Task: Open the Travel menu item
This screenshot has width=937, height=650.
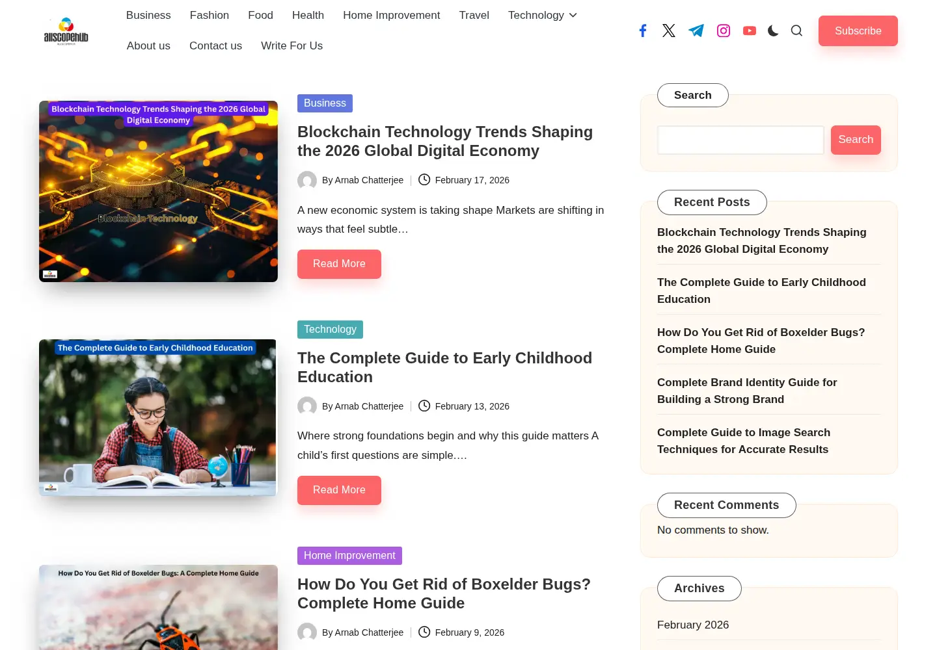Action: (x=474, y=15)
